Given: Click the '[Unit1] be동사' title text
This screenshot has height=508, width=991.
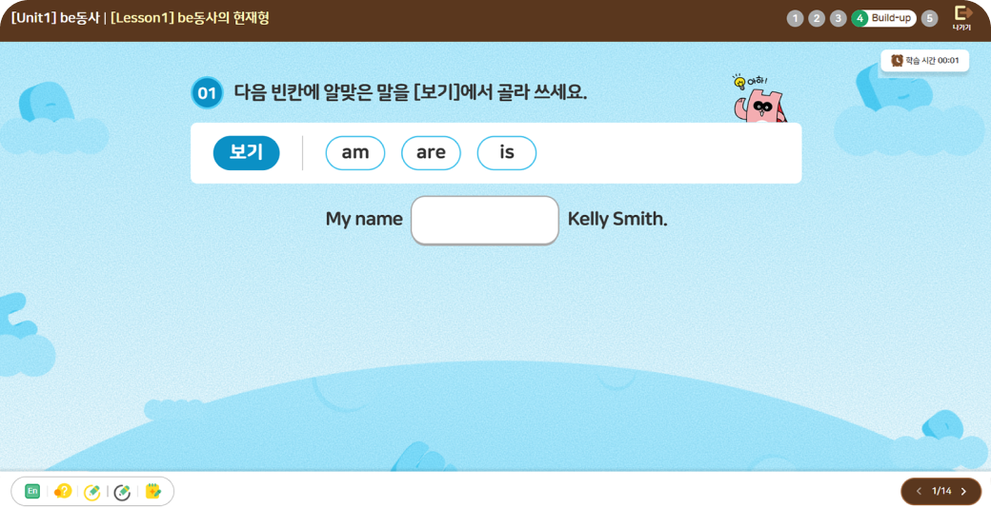Looking at the screenshot, I should [x=55, y=18].
